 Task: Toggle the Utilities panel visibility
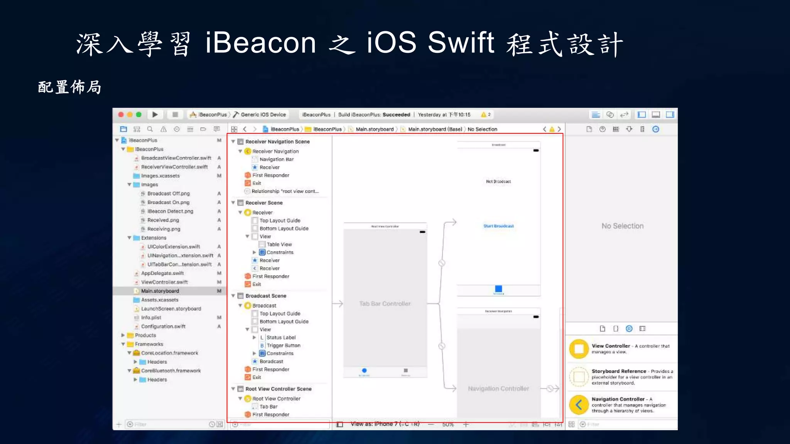tap(670, 114)
